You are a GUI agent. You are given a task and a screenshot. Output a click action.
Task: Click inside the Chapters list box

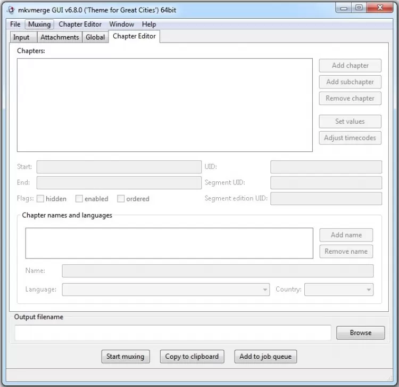click(x=165, y=105)
